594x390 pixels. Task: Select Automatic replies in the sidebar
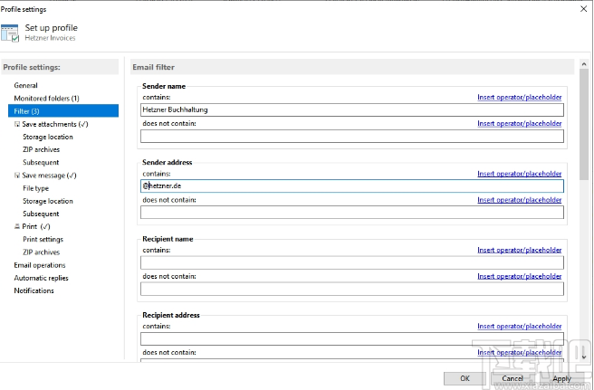(41, 278)
